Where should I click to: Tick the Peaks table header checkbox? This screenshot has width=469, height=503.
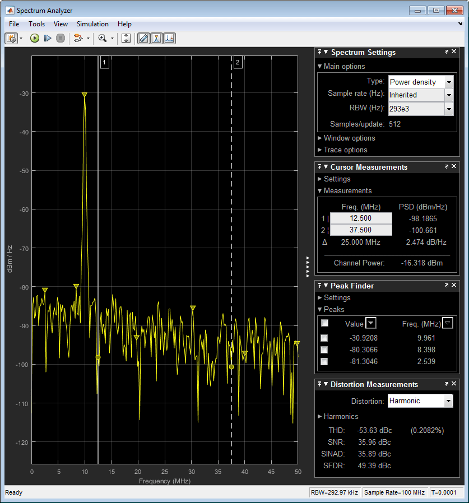coord(324,323)
